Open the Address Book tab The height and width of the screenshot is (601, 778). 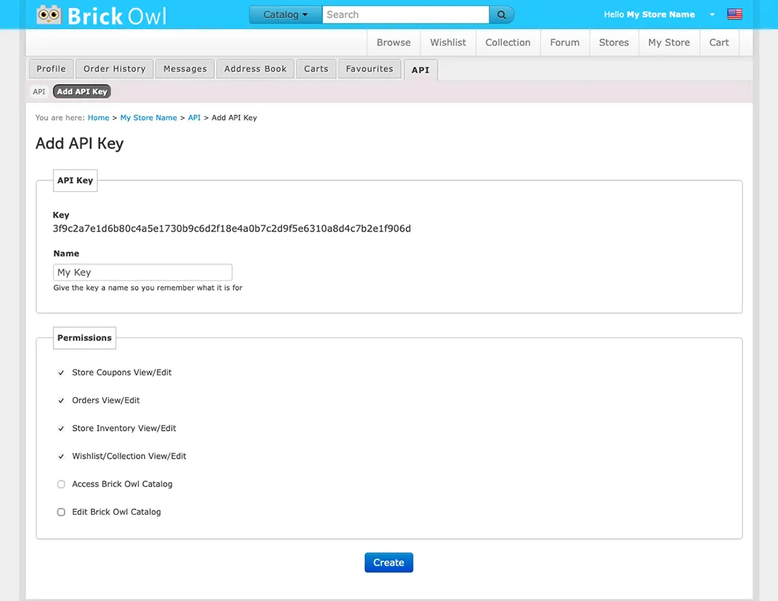pyautogui.click(x=256, y=69)
